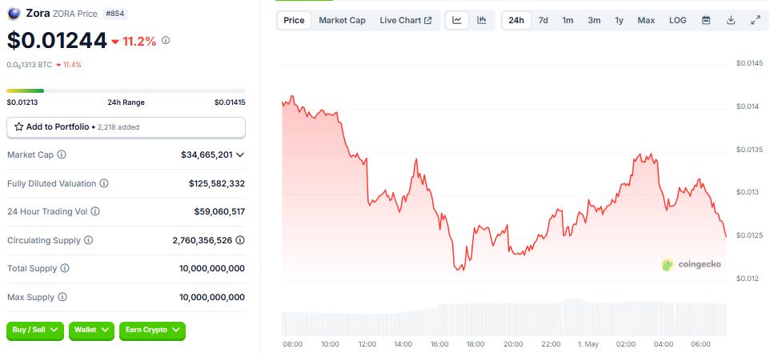The image size is (774, 353).
Task: Expand chart to fullscreen
Action: (756, 20)
